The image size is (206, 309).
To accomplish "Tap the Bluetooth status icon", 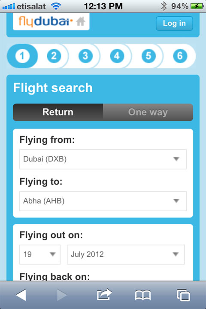I will (164, 6).
